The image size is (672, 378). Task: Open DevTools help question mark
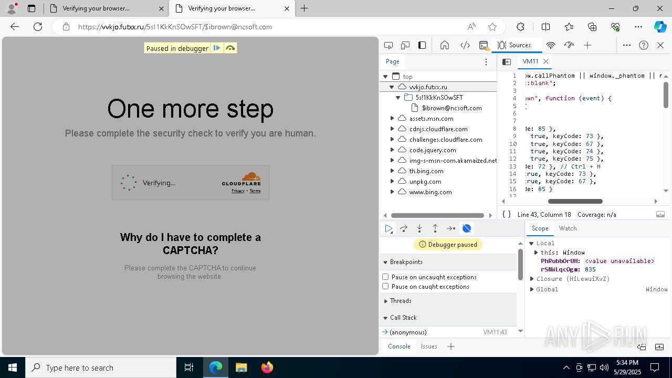[x=644, y=45]
